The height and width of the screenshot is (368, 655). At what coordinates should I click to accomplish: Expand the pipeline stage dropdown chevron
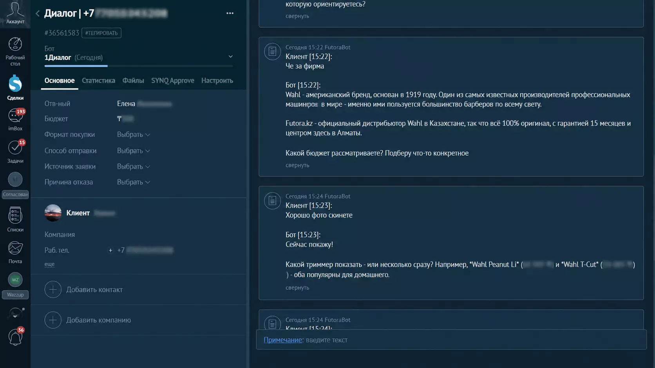click(230, 57)
